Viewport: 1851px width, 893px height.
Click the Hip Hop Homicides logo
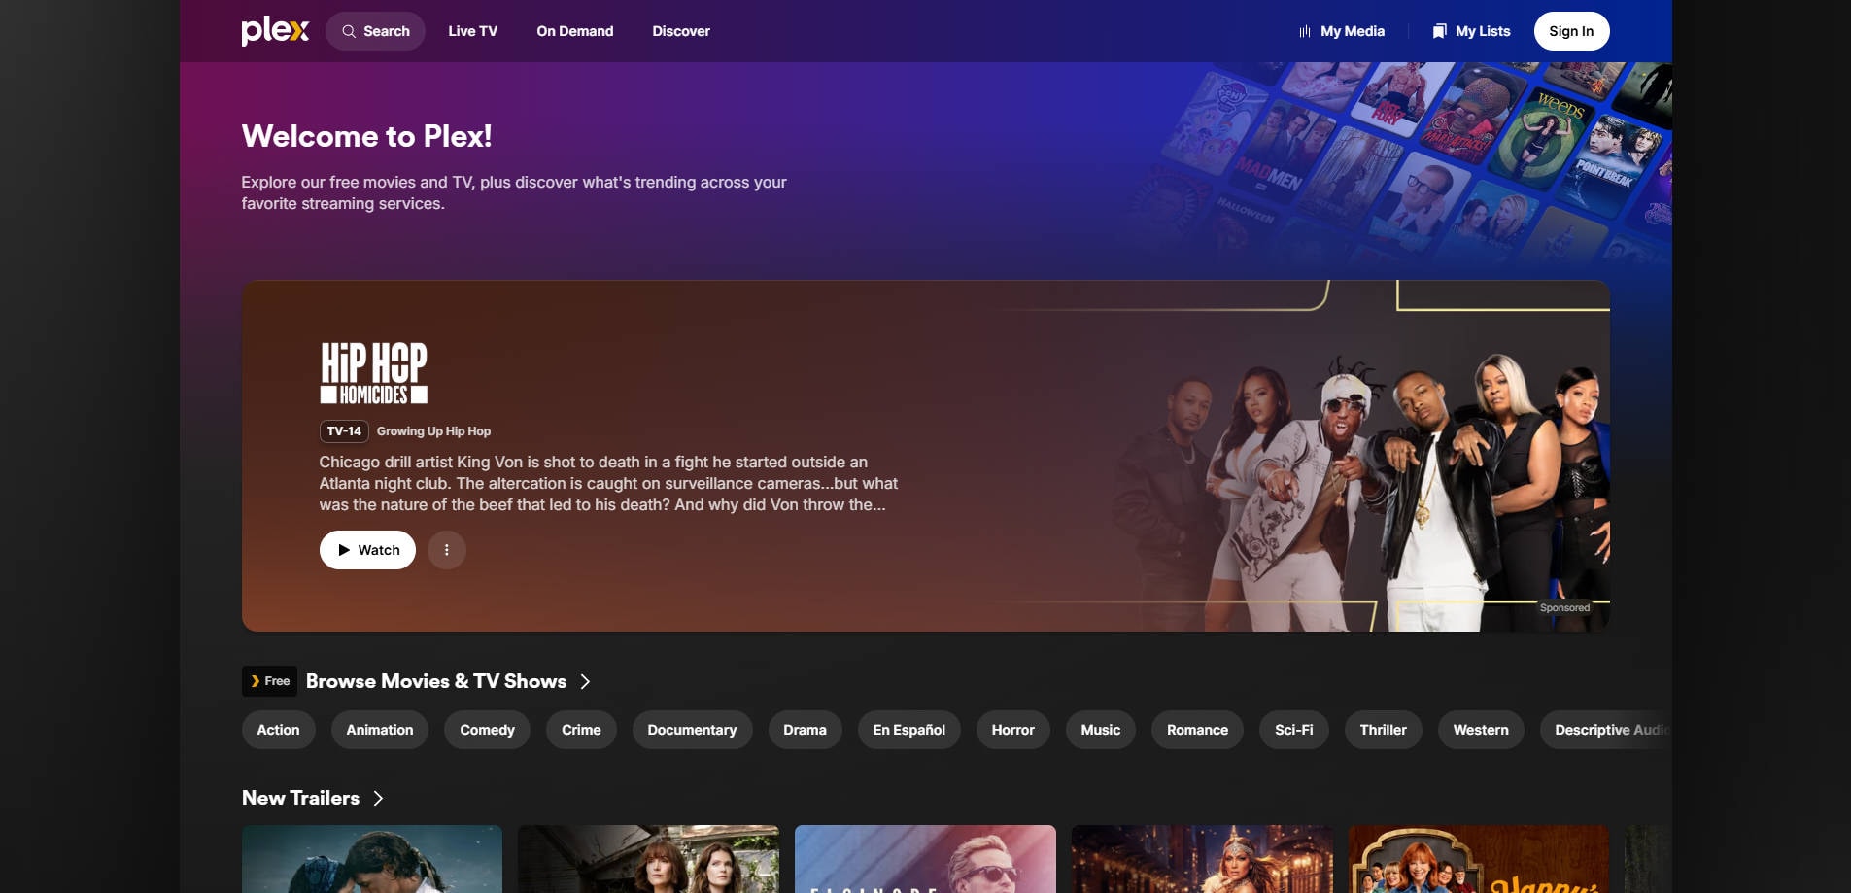click(374, 372)
